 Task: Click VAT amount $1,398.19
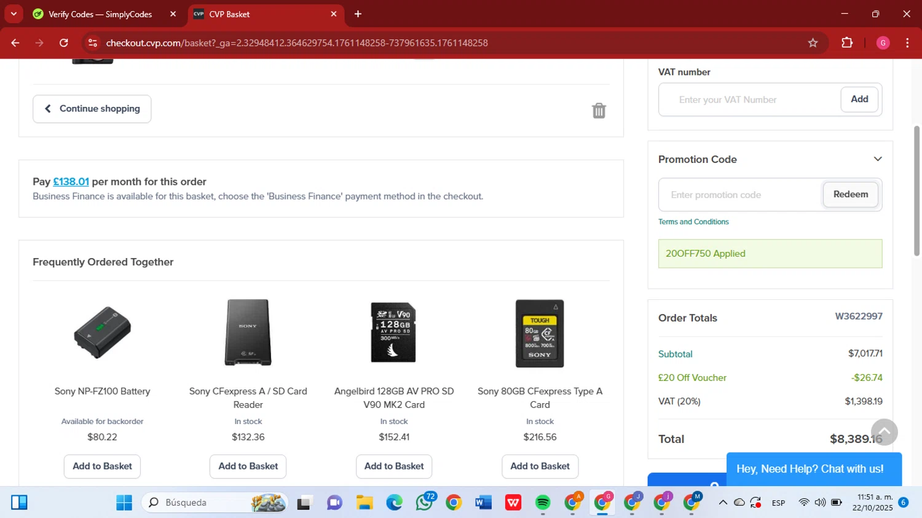[x=864, y=401]
